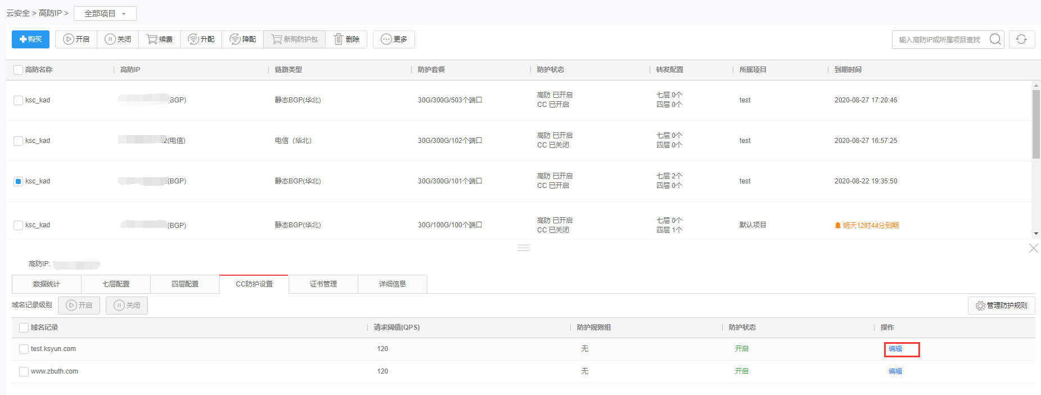
Task: Click the 降配 downgrade icon button
Action: tap(235, 39)
